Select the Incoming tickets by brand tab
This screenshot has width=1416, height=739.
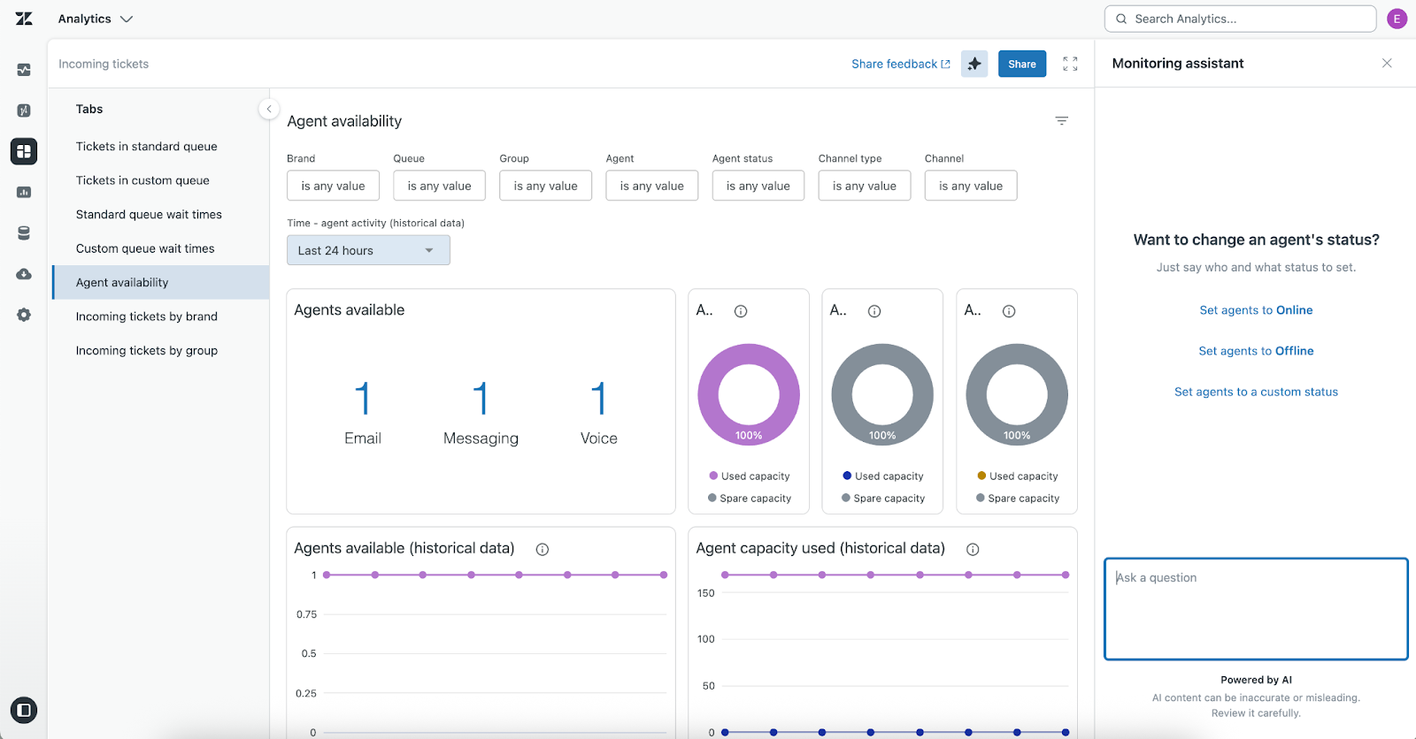[x=146, y=316]
